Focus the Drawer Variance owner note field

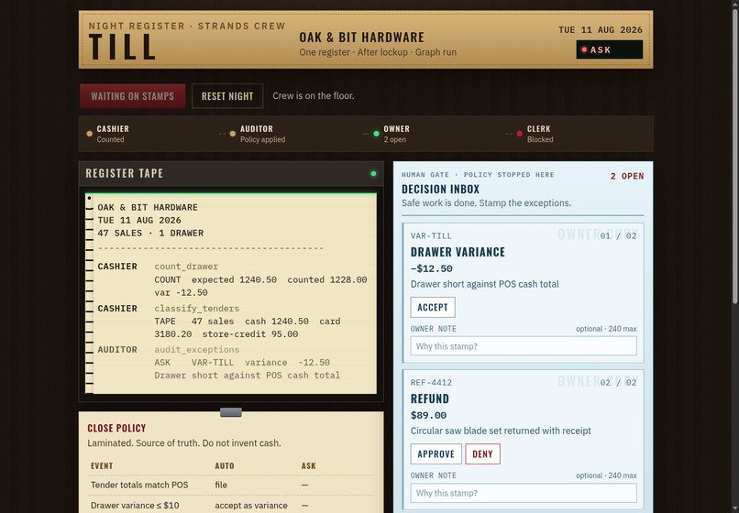[524, 346]
